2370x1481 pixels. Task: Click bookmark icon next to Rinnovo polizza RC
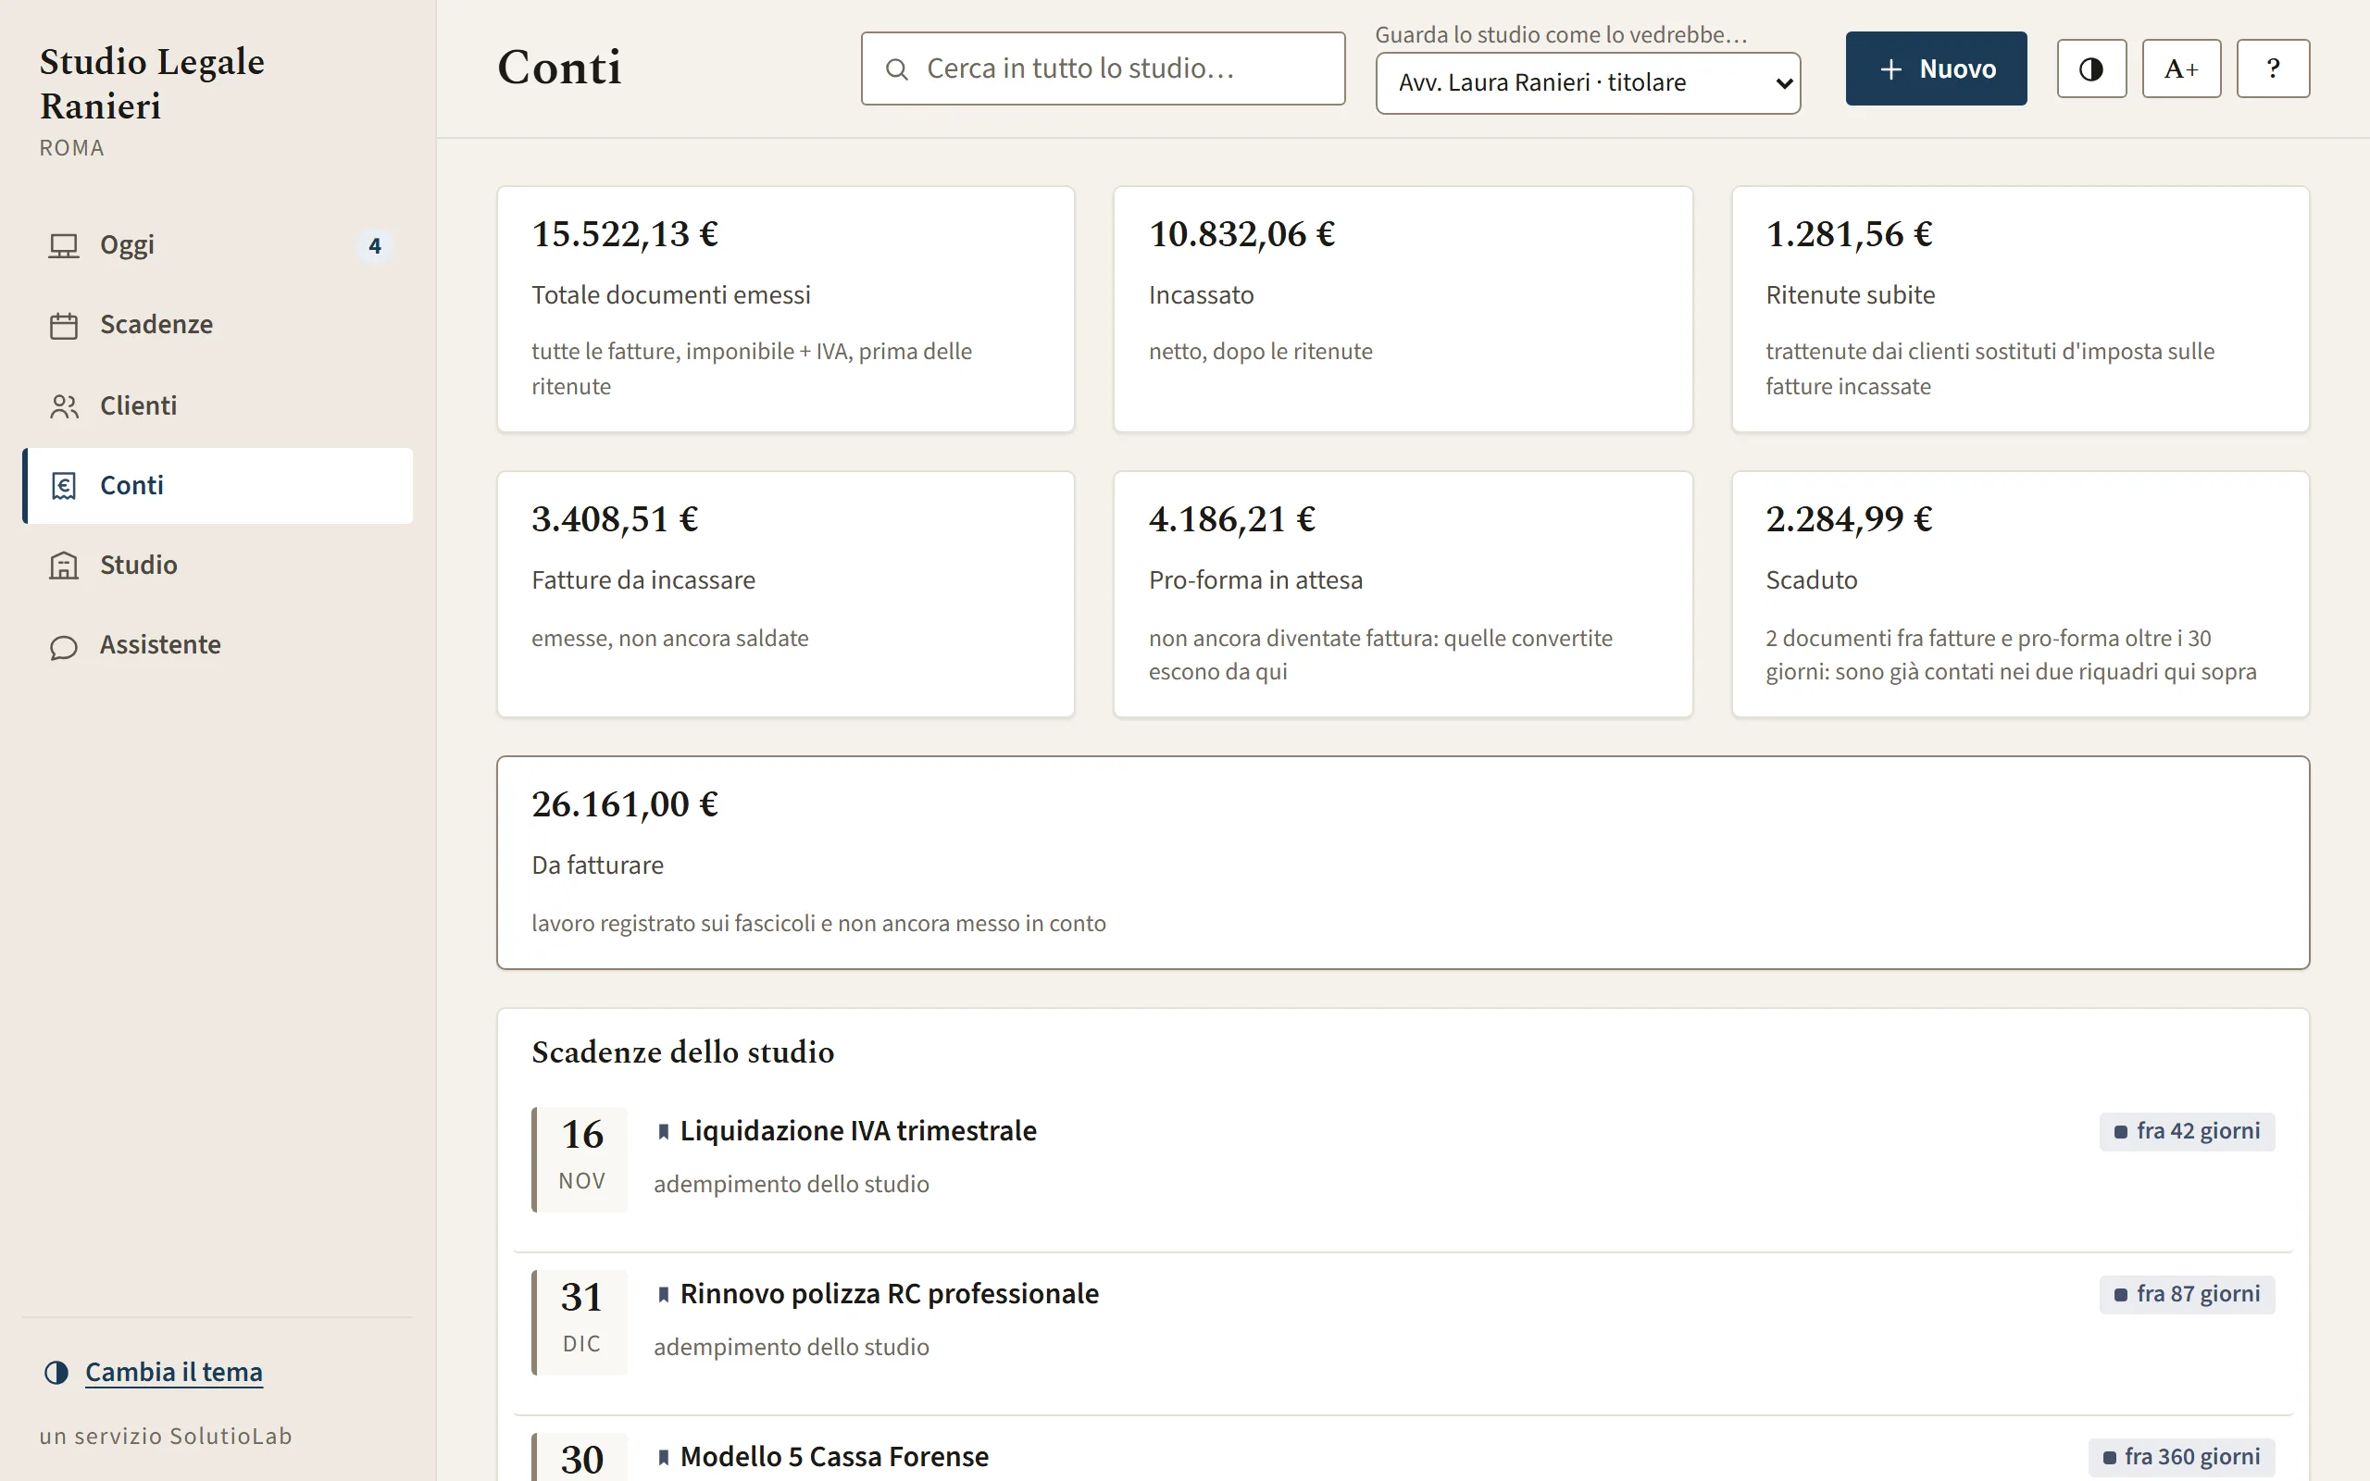coord(663,1294)
